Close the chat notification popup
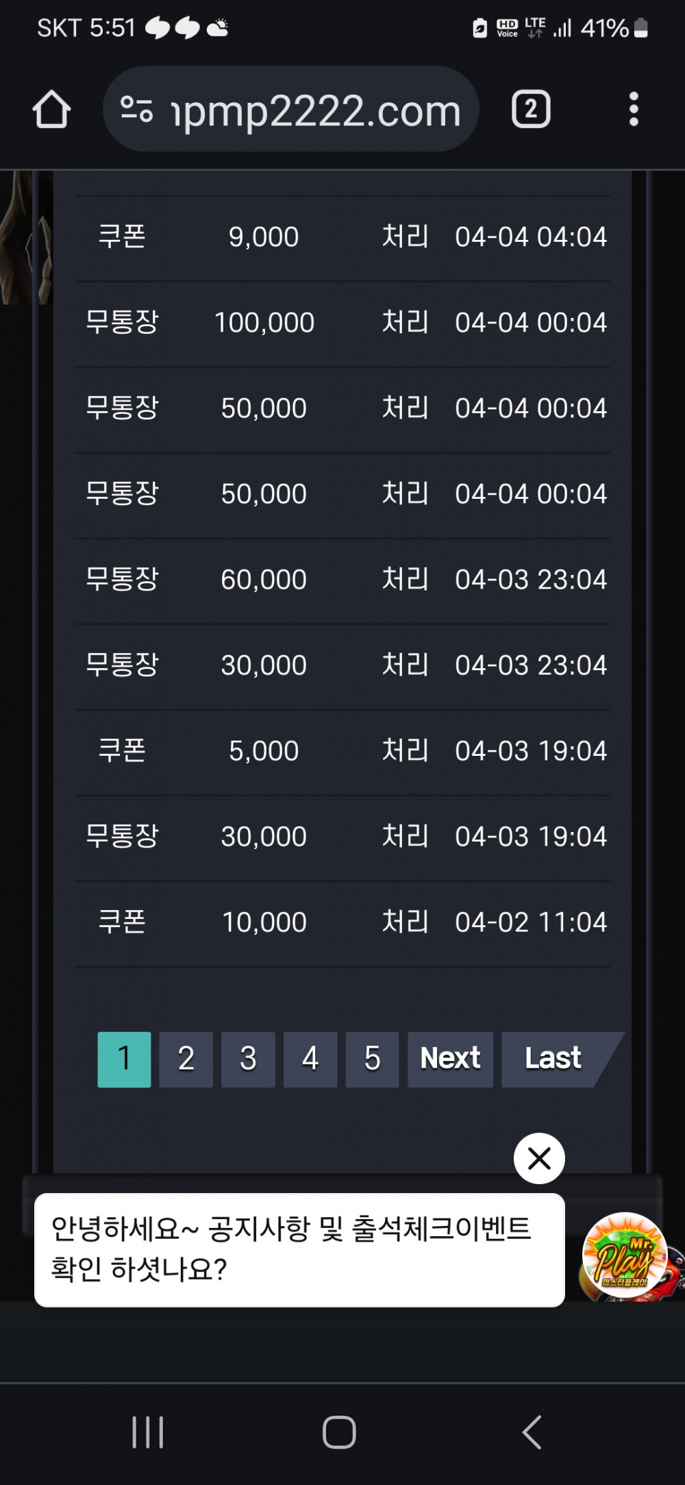This screenshot has width=685, height=1485. point(539,1158)
